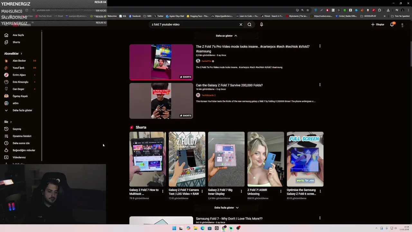Open more options for Optimise Fold 6 short
Viewport: 412px width, 232px height.
320,191
